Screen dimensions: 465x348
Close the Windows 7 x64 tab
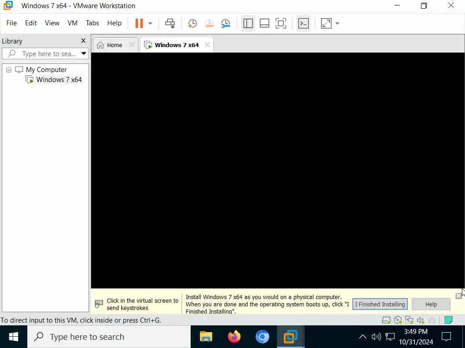(207, 45)
